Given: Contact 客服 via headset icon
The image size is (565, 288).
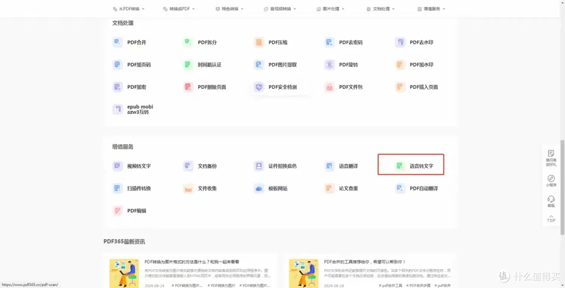Looking at the screenshot, I should pos(551,199).
